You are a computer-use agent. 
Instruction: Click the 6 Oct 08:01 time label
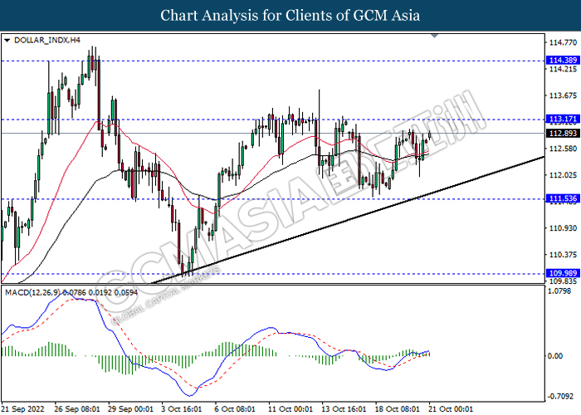235,409
